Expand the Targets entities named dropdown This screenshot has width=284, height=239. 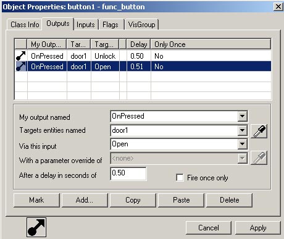point(242,130)
